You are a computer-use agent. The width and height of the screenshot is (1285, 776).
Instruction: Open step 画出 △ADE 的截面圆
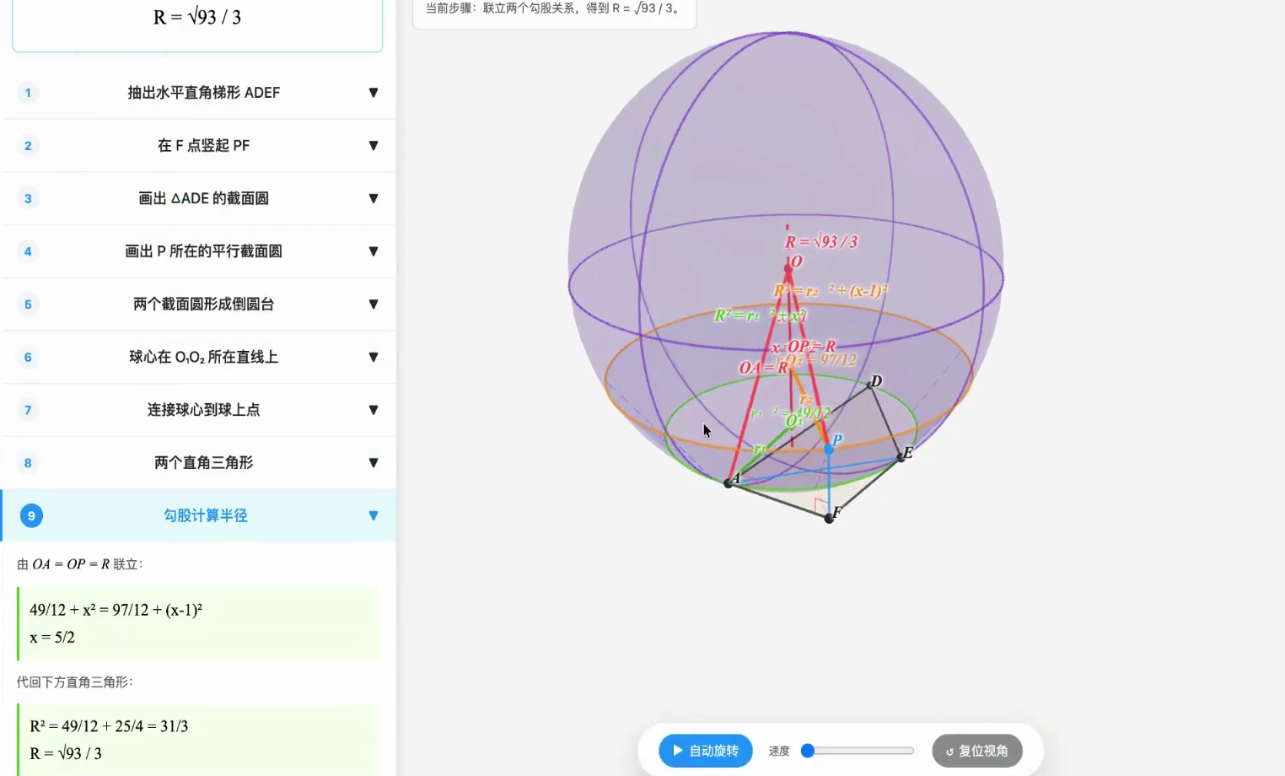199,199
